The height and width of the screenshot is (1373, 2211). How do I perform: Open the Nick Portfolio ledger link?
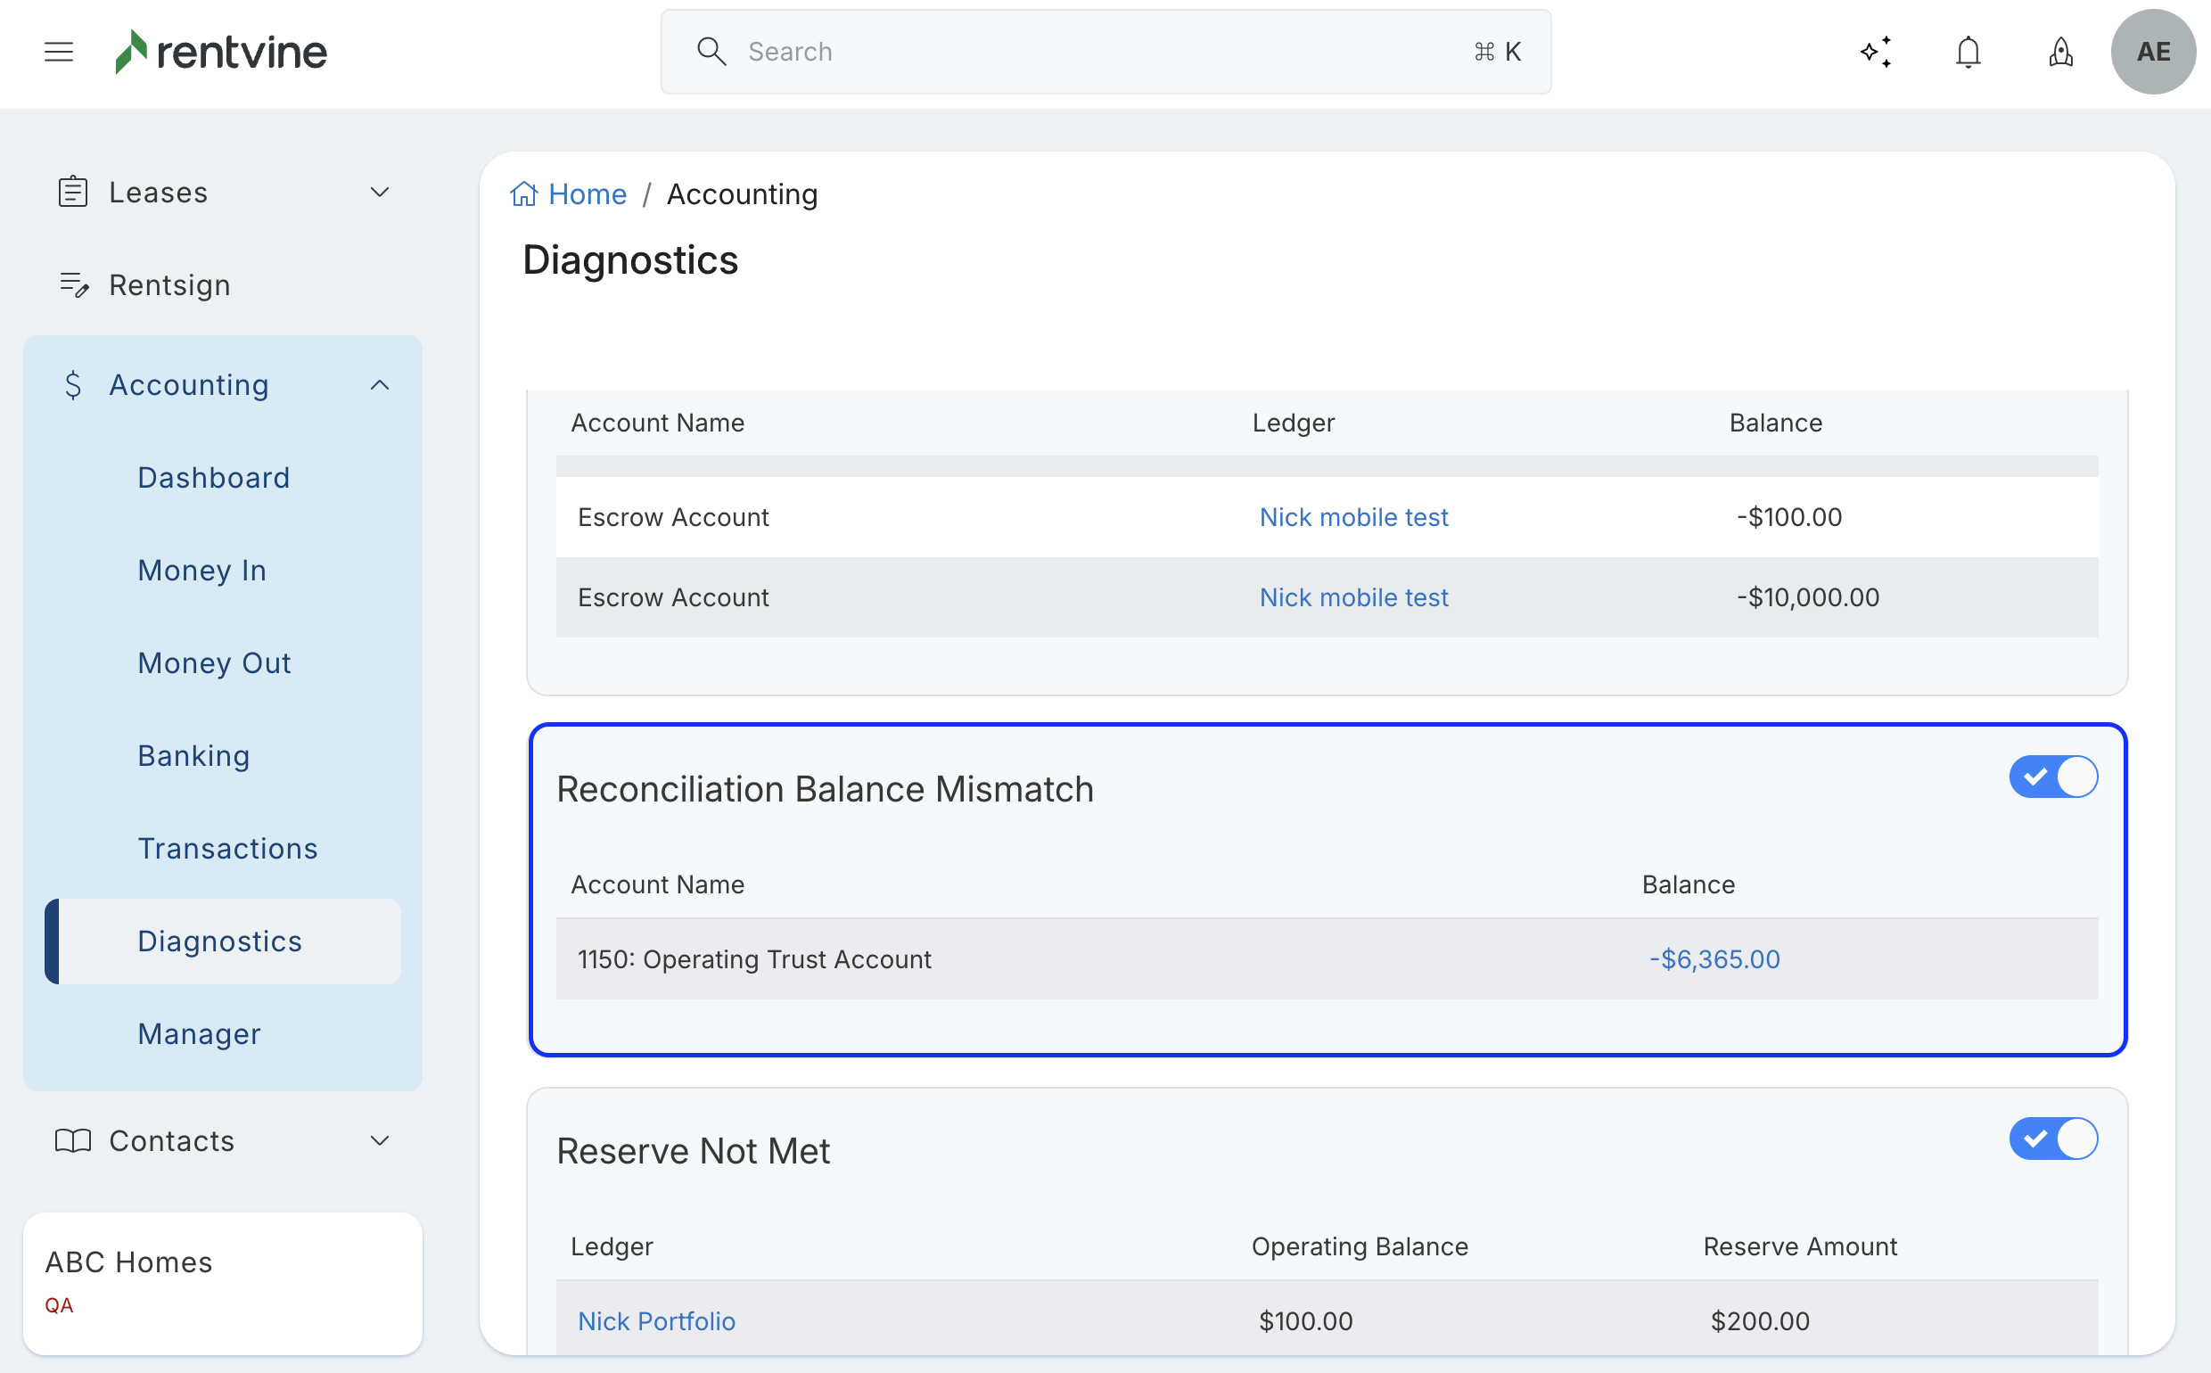pos(655,1320)
